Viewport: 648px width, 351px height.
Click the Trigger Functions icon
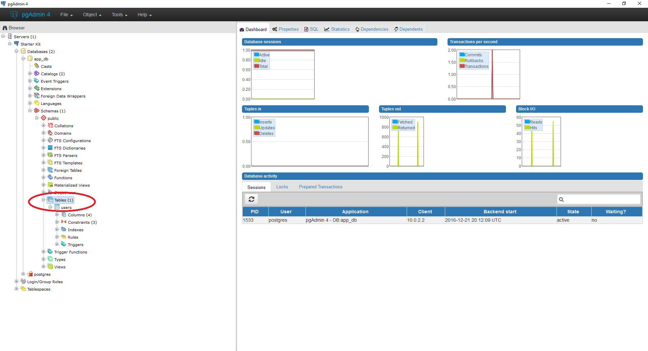click(50, 252)
